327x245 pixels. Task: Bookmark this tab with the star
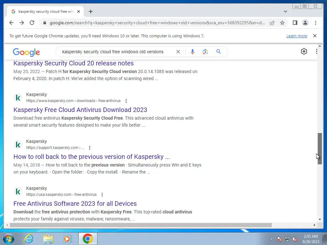click(282, 23)
